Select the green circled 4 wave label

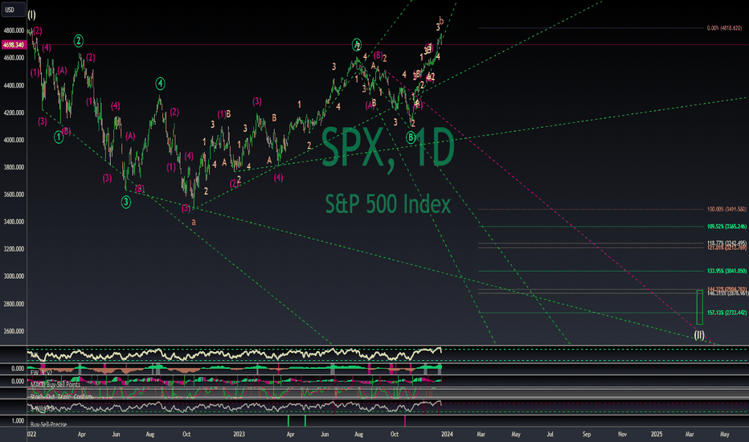[160, 84]
